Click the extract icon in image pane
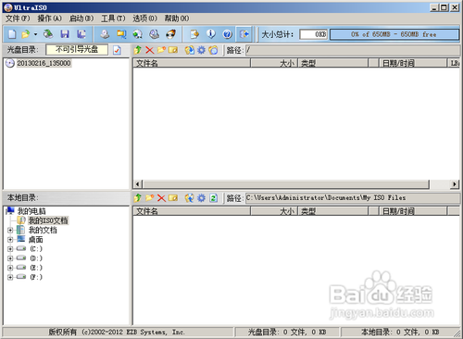The height and width of the screenshot is (339, 463). (190, 50)
